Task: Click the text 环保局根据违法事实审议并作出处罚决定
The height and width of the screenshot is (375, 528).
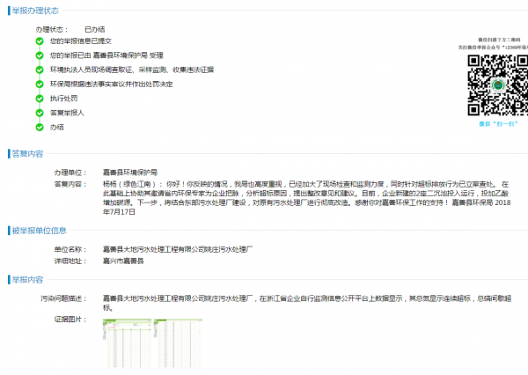Action: point(112,84)
